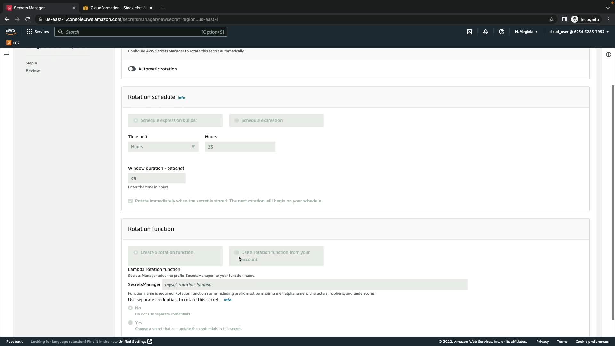Click the Info link beside Rotation schedule
The width and height of the screenshot is (615, 346).
pos(181,98)
